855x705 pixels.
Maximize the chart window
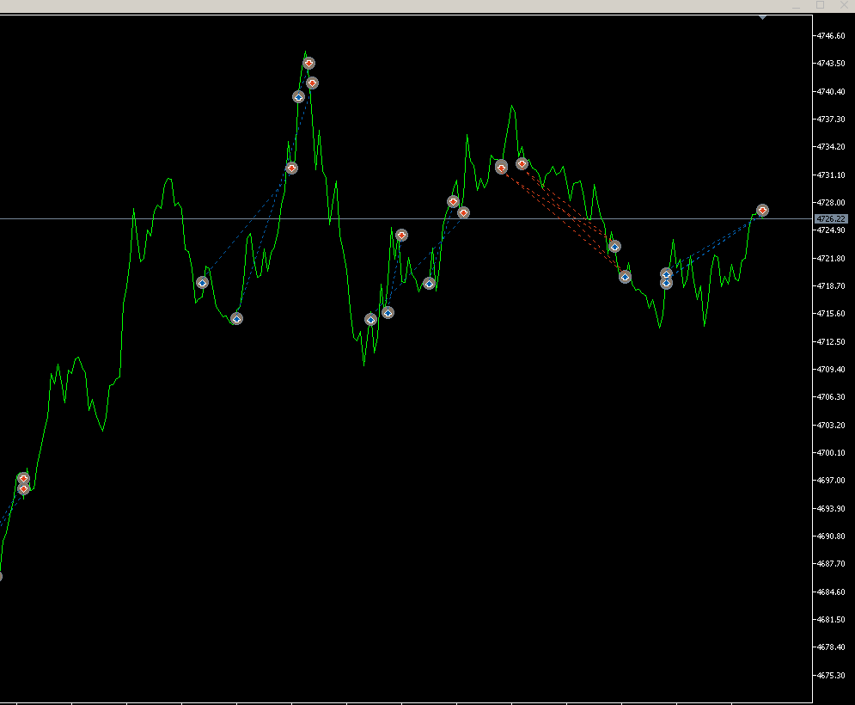[820, 5]
